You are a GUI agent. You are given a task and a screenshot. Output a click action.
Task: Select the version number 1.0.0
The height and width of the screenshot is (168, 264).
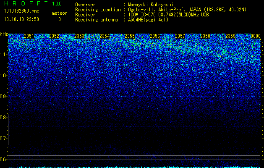tap(57, 4)
